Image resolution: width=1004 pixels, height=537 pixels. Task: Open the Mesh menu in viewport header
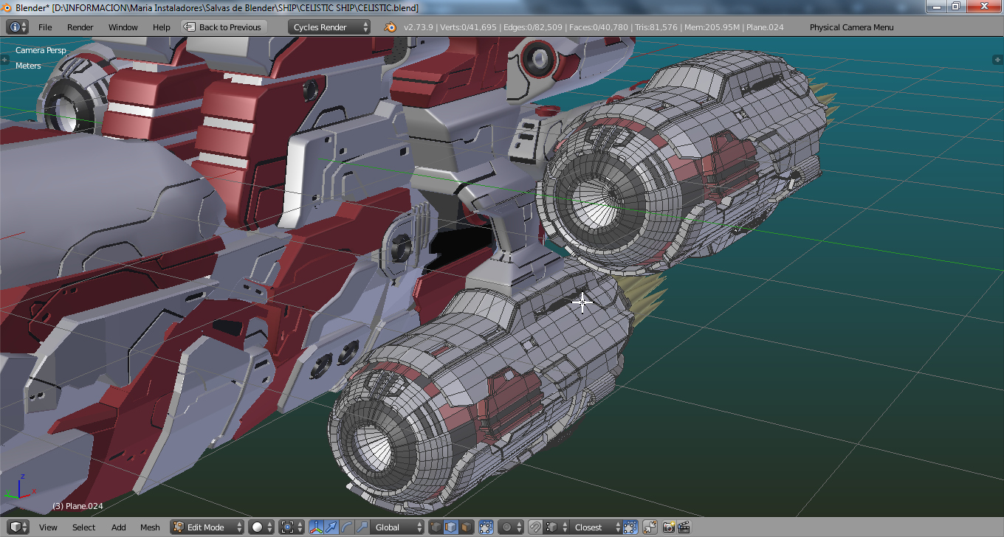(x=150, y=527)
